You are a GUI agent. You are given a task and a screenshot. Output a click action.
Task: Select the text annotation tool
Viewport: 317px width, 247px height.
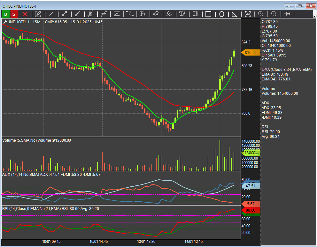click(x=182, y=14)
